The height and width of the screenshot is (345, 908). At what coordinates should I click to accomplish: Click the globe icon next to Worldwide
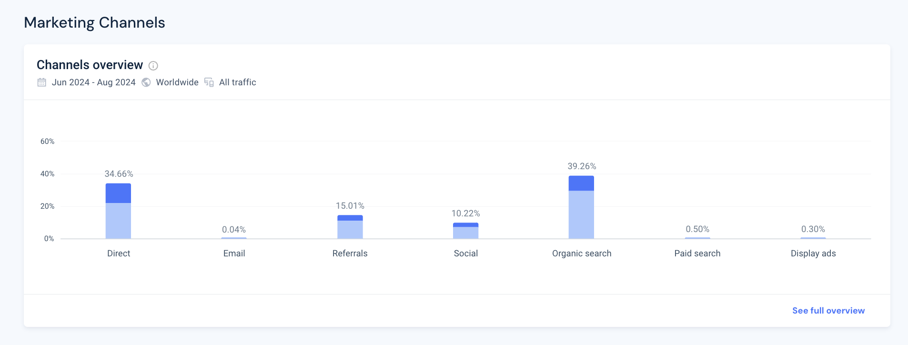pos(146,82)
